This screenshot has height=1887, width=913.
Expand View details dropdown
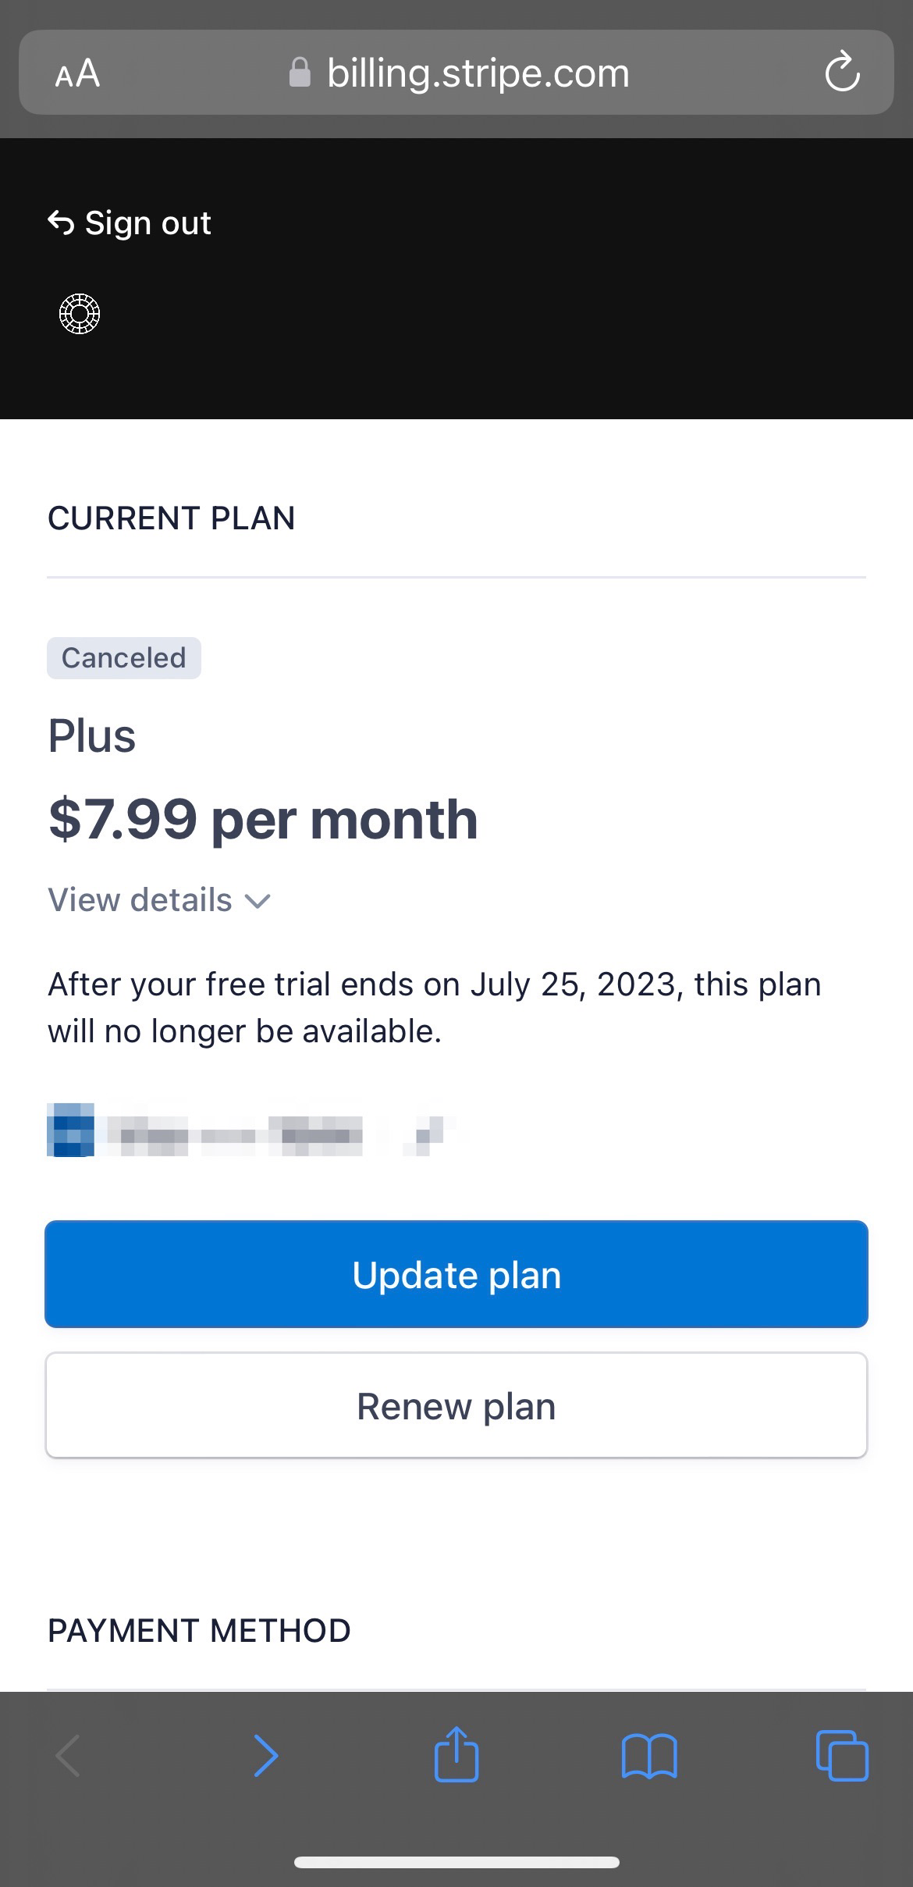point(159,900)
